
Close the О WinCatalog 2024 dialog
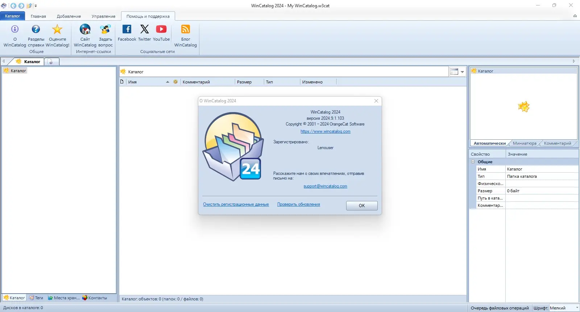376,101
